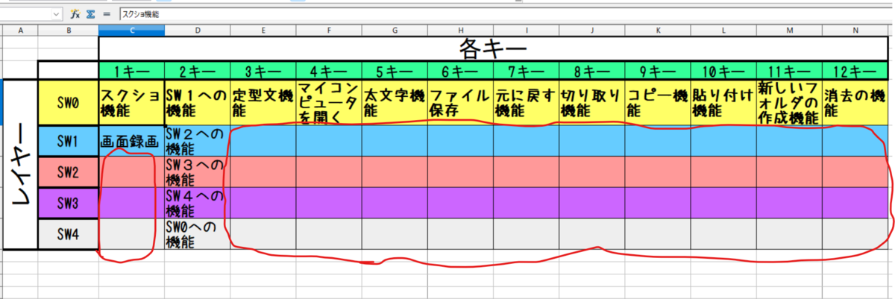Select the 貼り付け機能 cell
The image size is (895, 299).
(x=723, y=103)
